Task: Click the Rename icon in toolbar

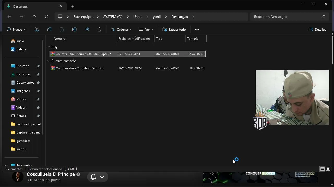Action: pos(74,30)
